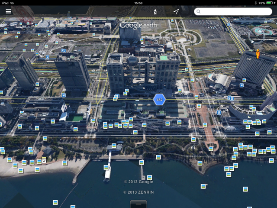
Task: Open photo icon on the white ferry pier
Action: (x=106, y=167)
